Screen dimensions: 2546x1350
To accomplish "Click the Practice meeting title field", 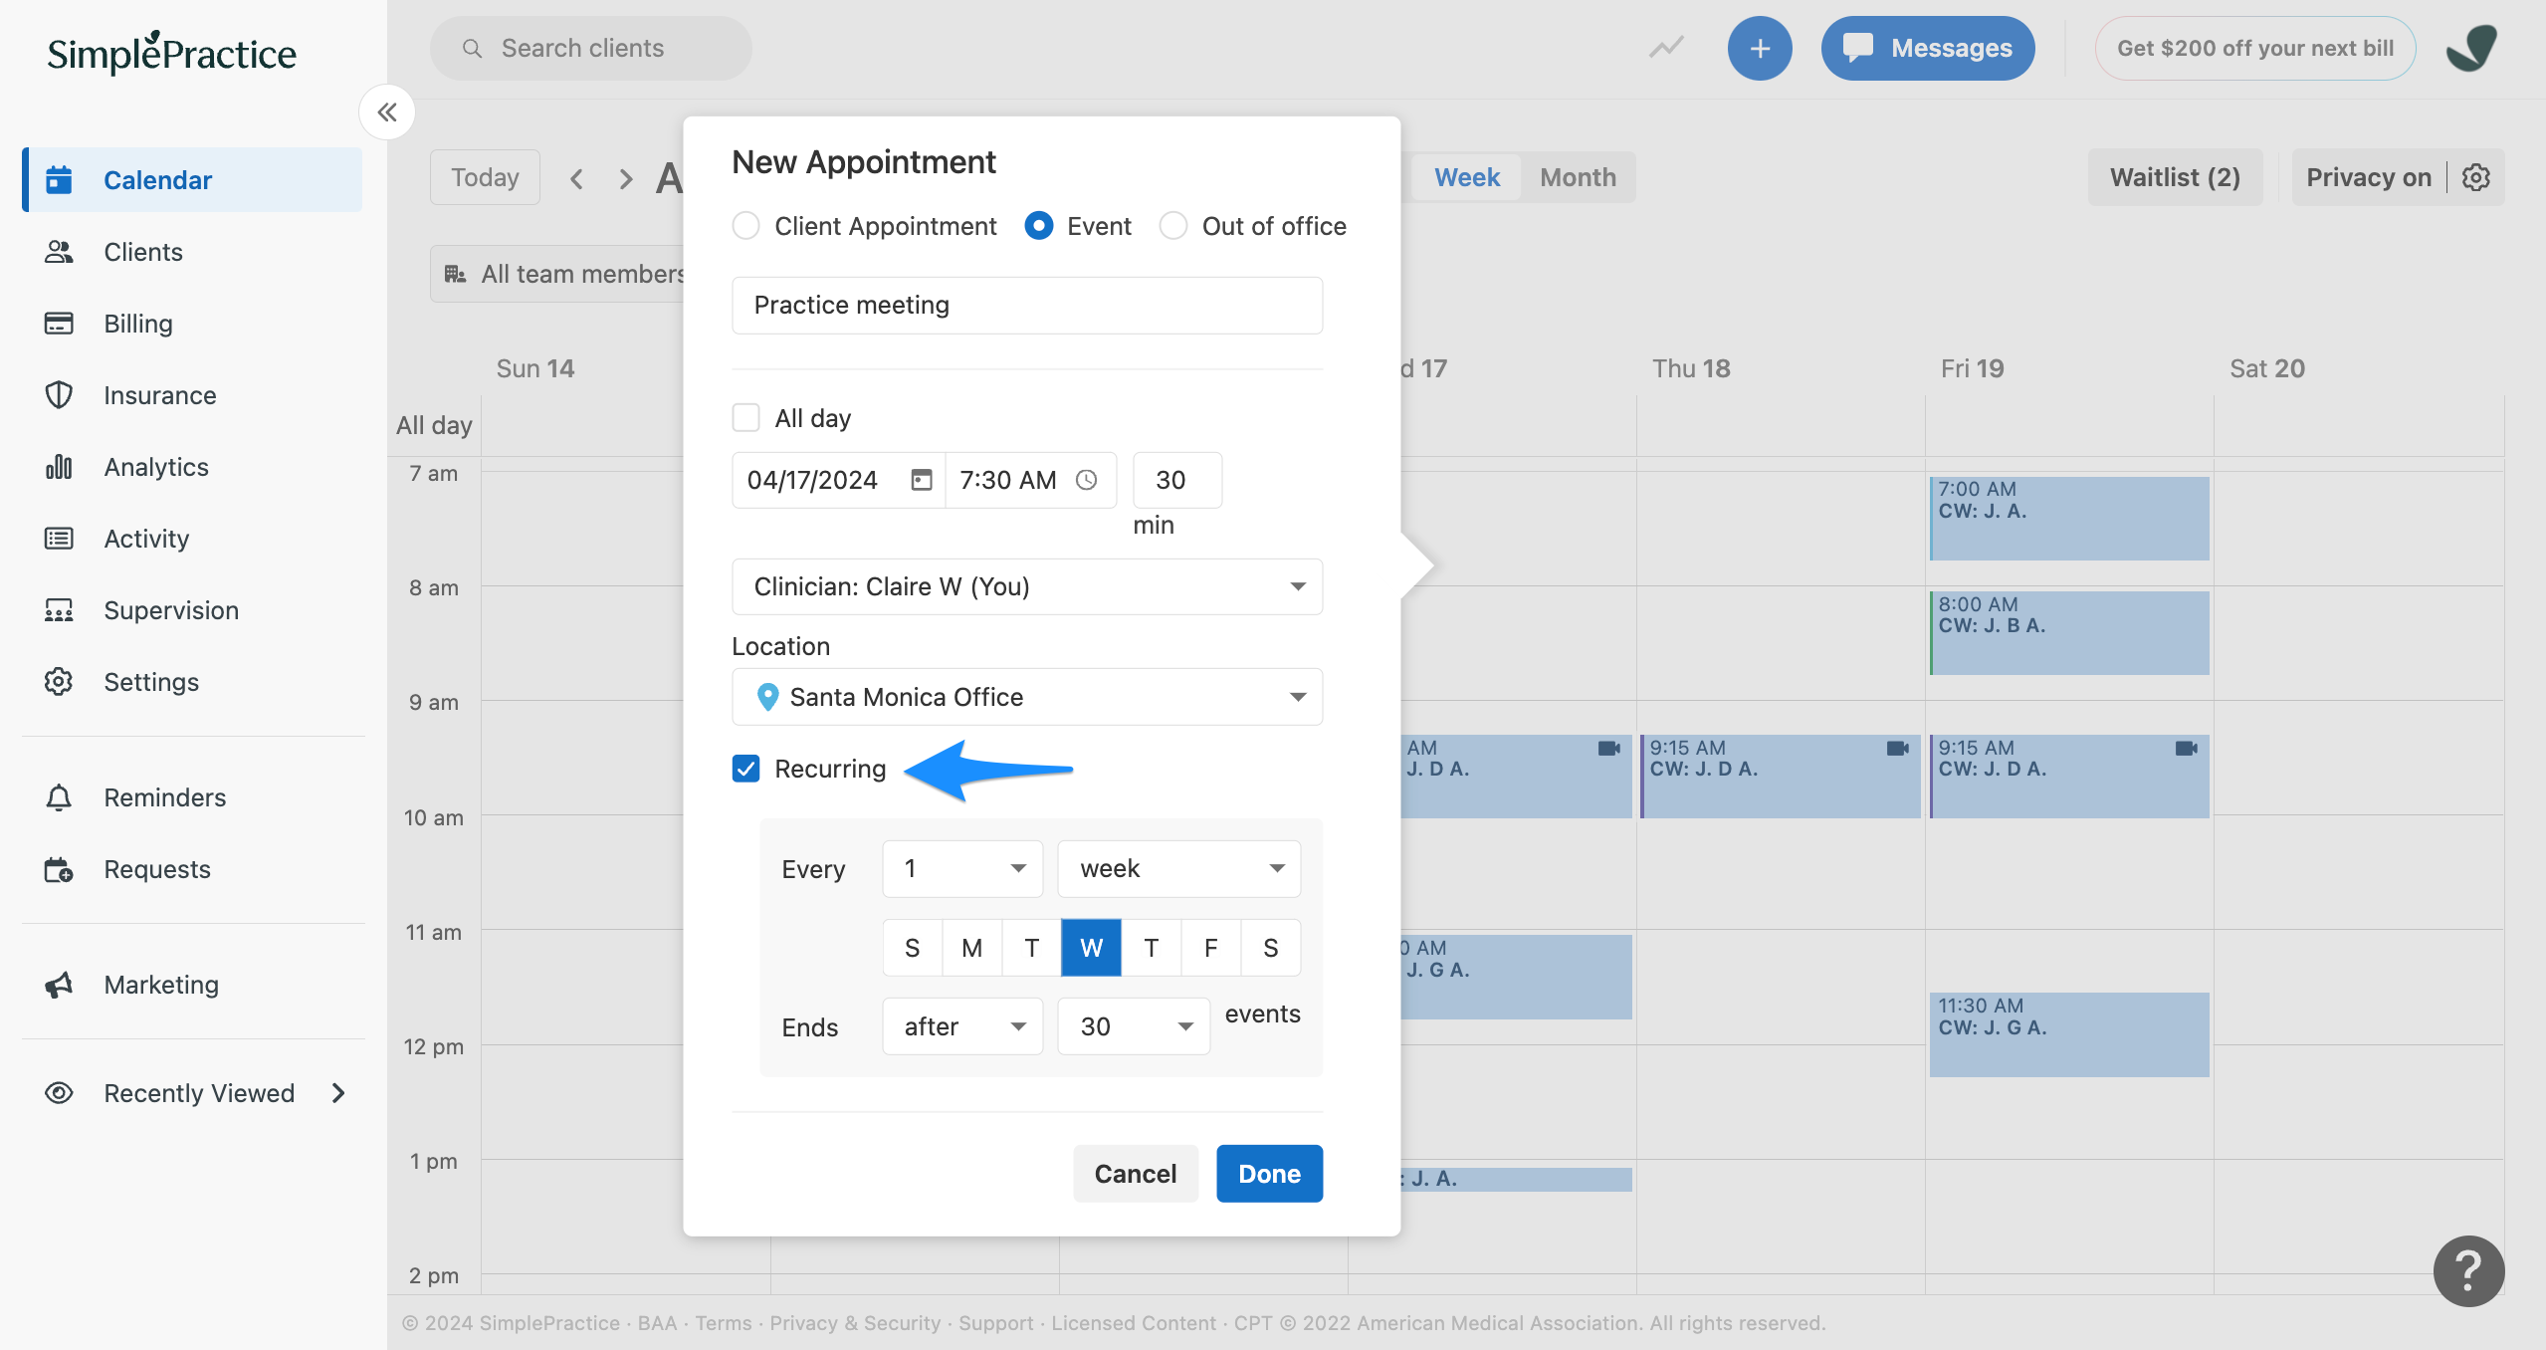I will pyautogui.click(x=1026, y=305).
